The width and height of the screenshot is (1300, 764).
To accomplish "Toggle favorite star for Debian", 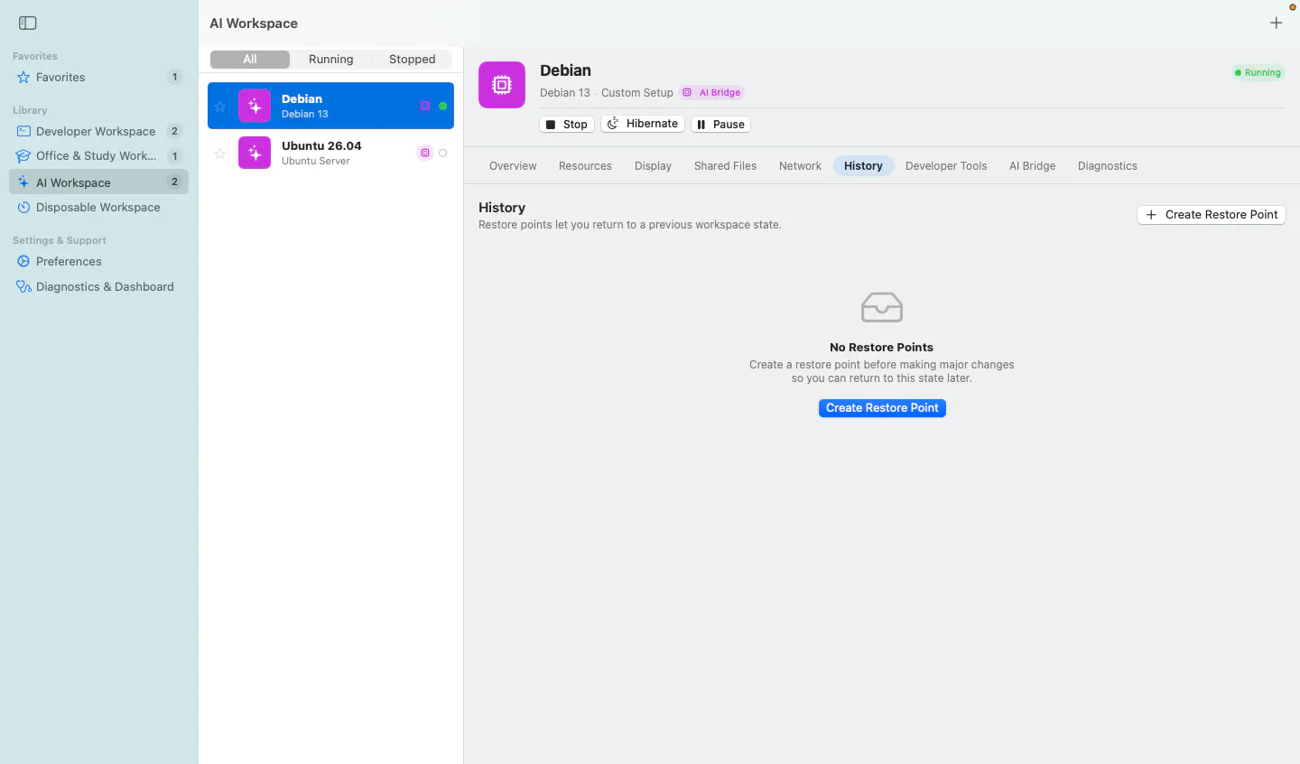I will pyautogui.click(x=220, y=107).
